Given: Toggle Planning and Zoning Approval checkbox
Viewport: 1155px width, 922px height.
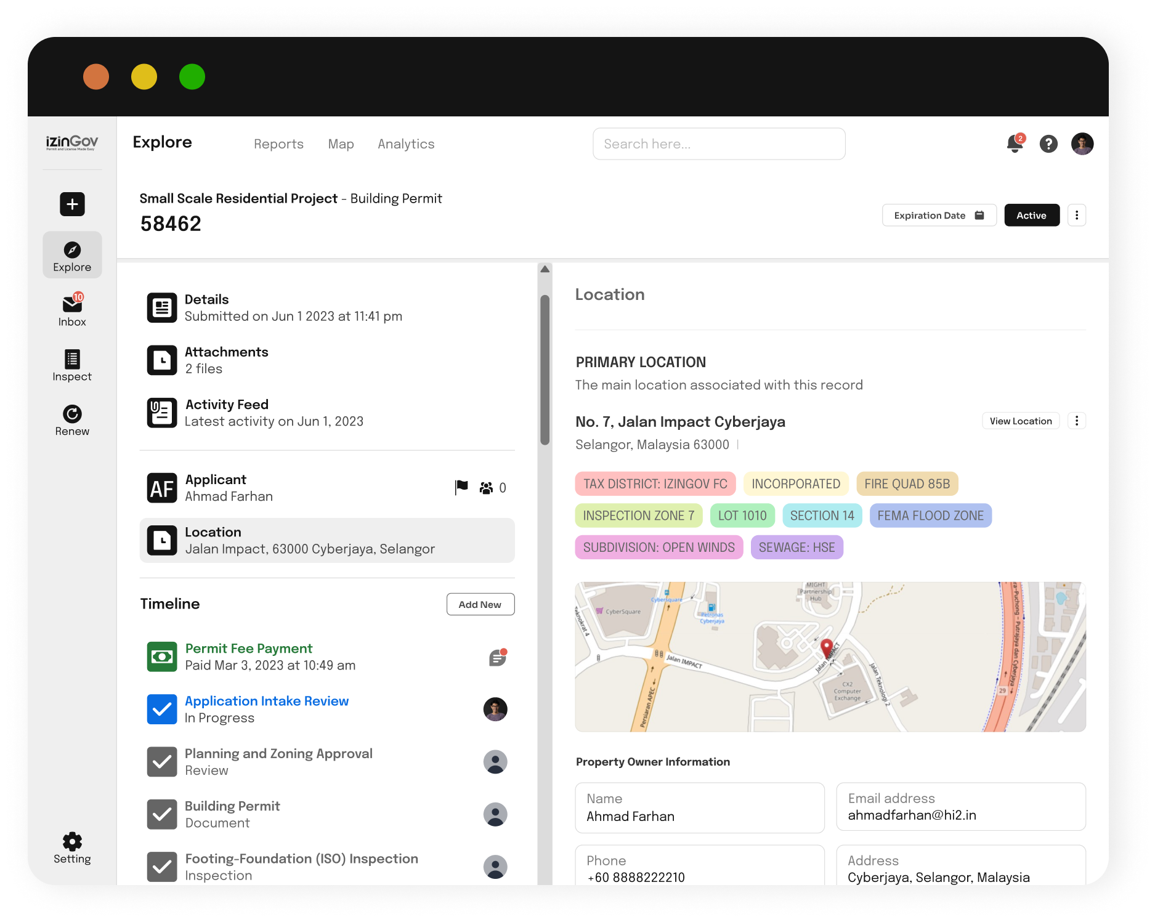Looking at the screenshot, I should click(162, 762).
